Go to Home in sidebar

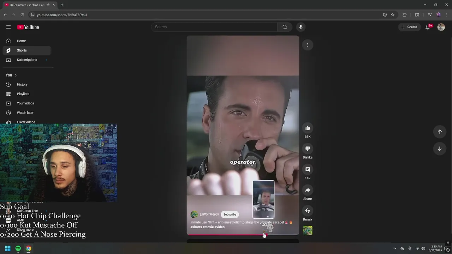coord(27,41)
